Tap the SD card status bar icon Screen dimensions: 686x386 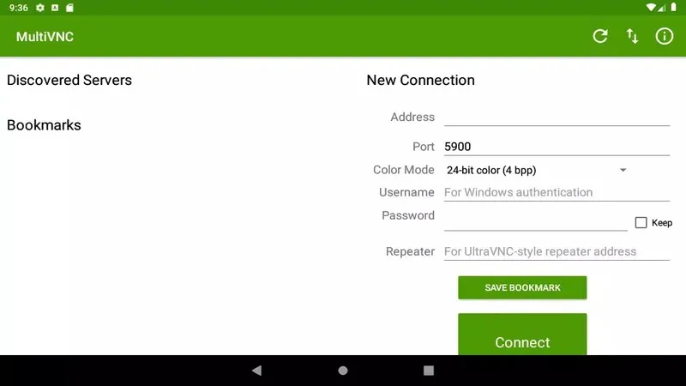[x=69, y=8]
